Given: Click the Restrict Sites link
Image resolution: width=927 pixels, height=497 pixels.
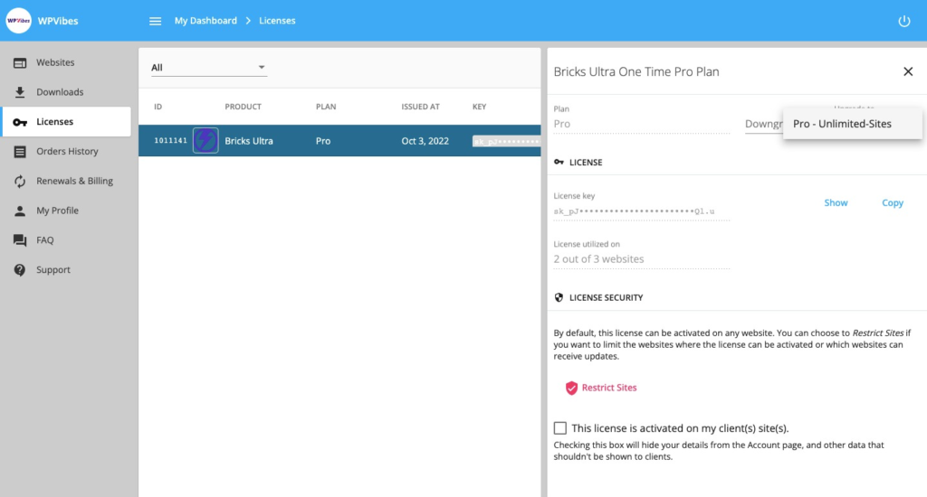Looking at the screenshot, I should 609,388.
